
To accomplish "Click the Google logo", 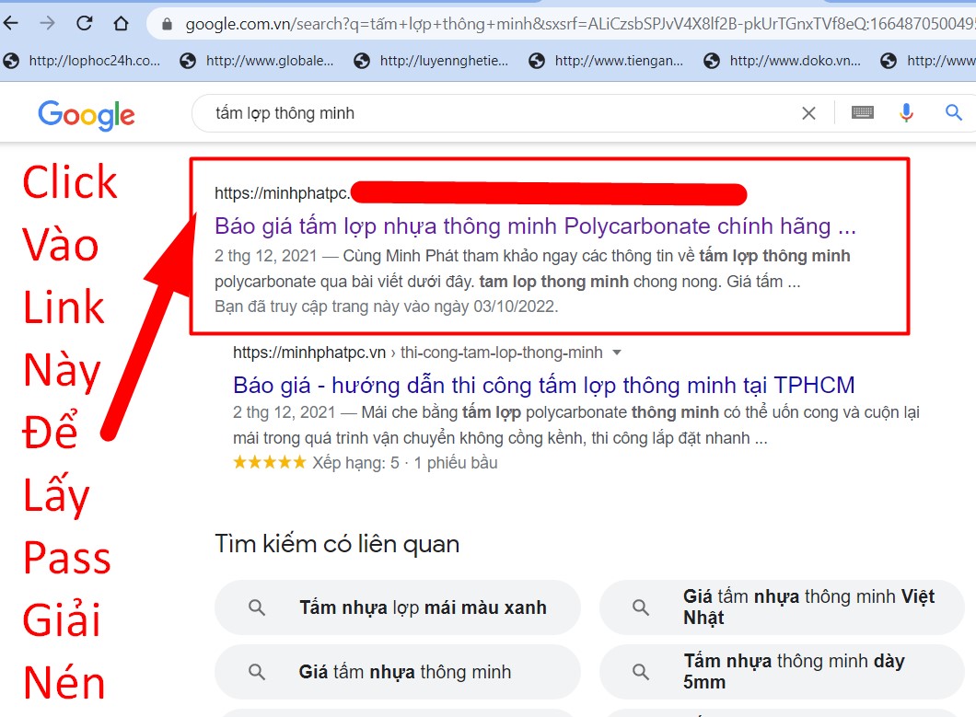I will tap(87, 114).
